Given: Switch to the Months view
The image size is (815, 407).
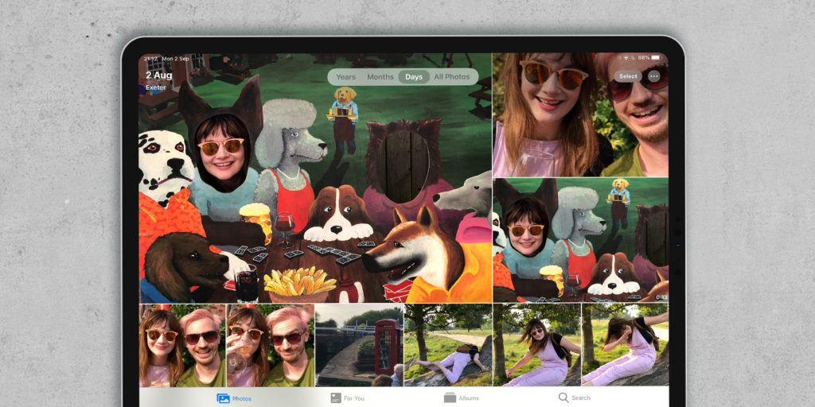Looking at the screenshot, I should click(380, 77).
